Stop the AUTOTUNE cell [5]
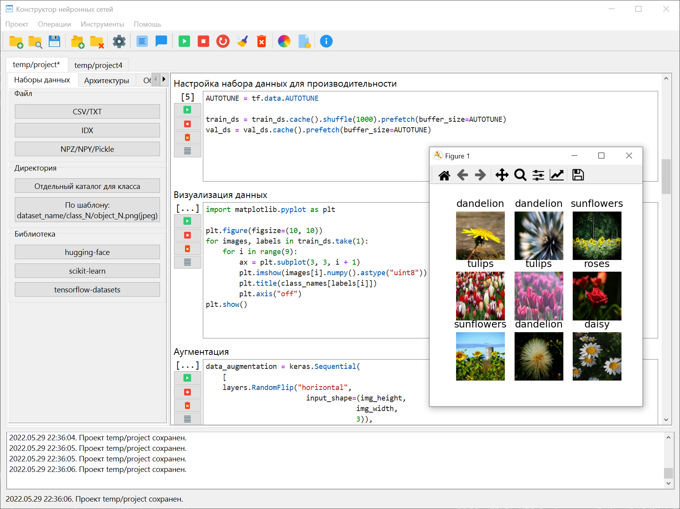680x509 pixels. coord(187,124)
